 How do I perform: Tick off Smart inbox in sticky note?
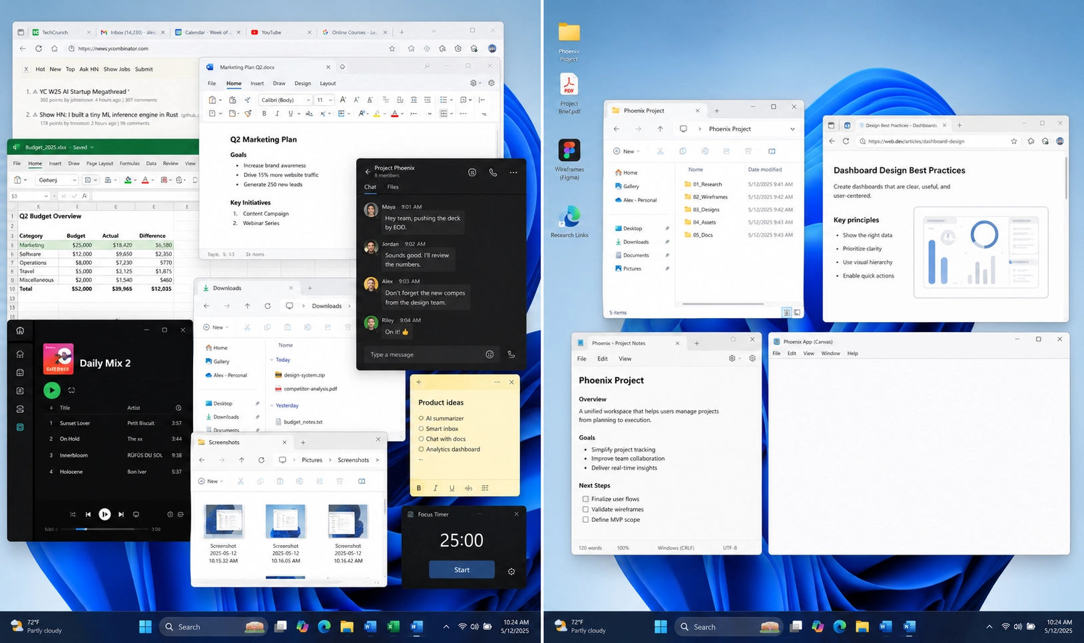(x=421, y=429)
